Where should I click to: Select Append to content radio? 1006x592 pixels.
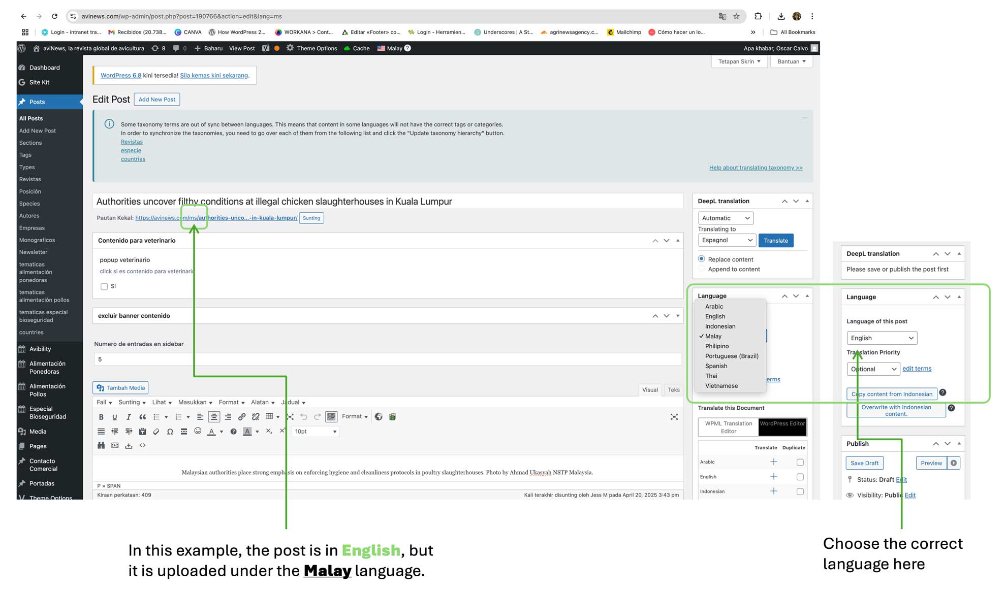702,269
